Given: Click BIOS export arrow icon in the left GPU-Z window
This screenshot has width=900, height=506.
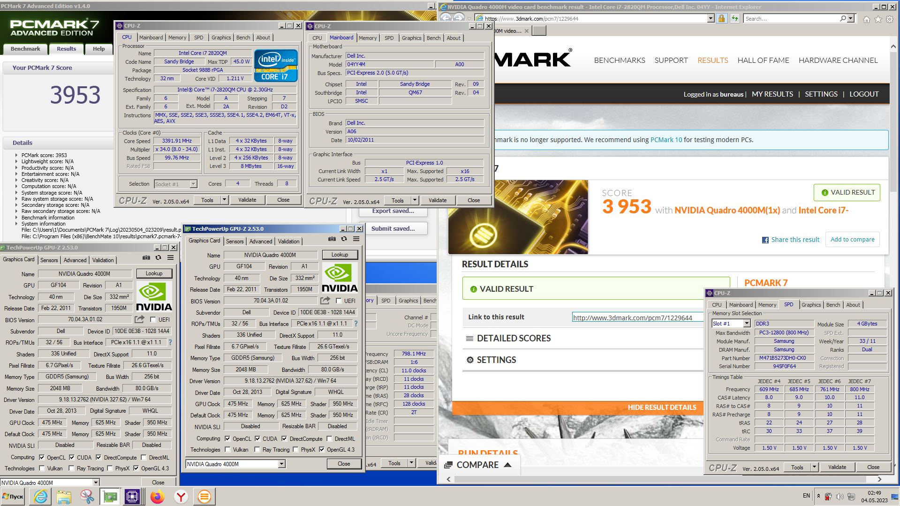Looking at the screenshot, I should (139, 319).
